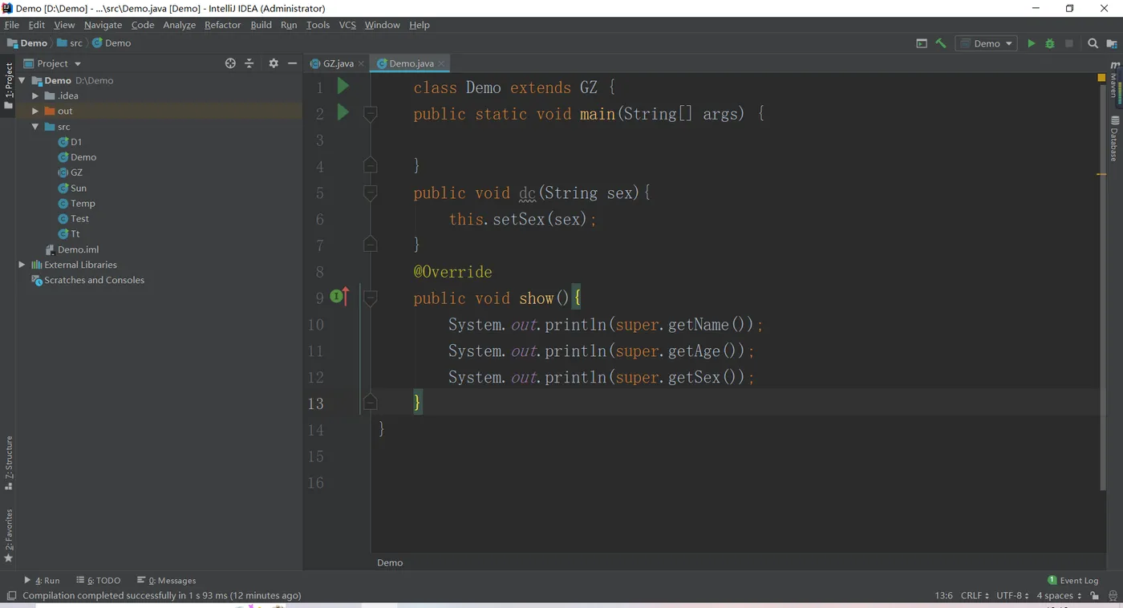The image size is (1123, 608).
Task: Click the override marker icon on line 9
Action: tap(339, 297)
